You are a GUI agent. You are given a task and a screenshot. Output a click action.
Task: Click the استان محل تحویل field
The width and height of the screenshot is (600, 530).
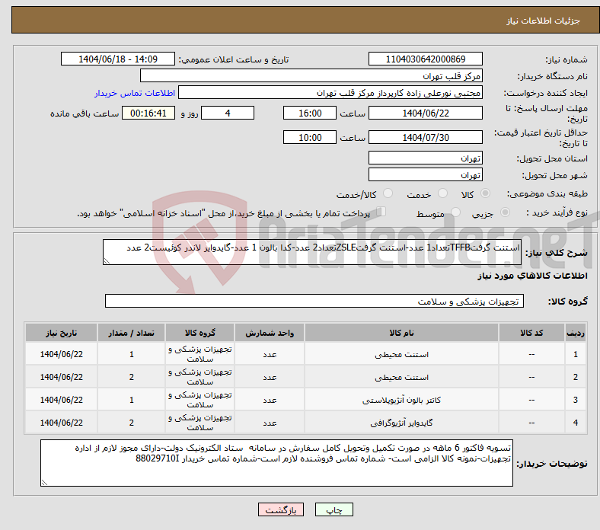pyautogui.click(x=426, y=158)
